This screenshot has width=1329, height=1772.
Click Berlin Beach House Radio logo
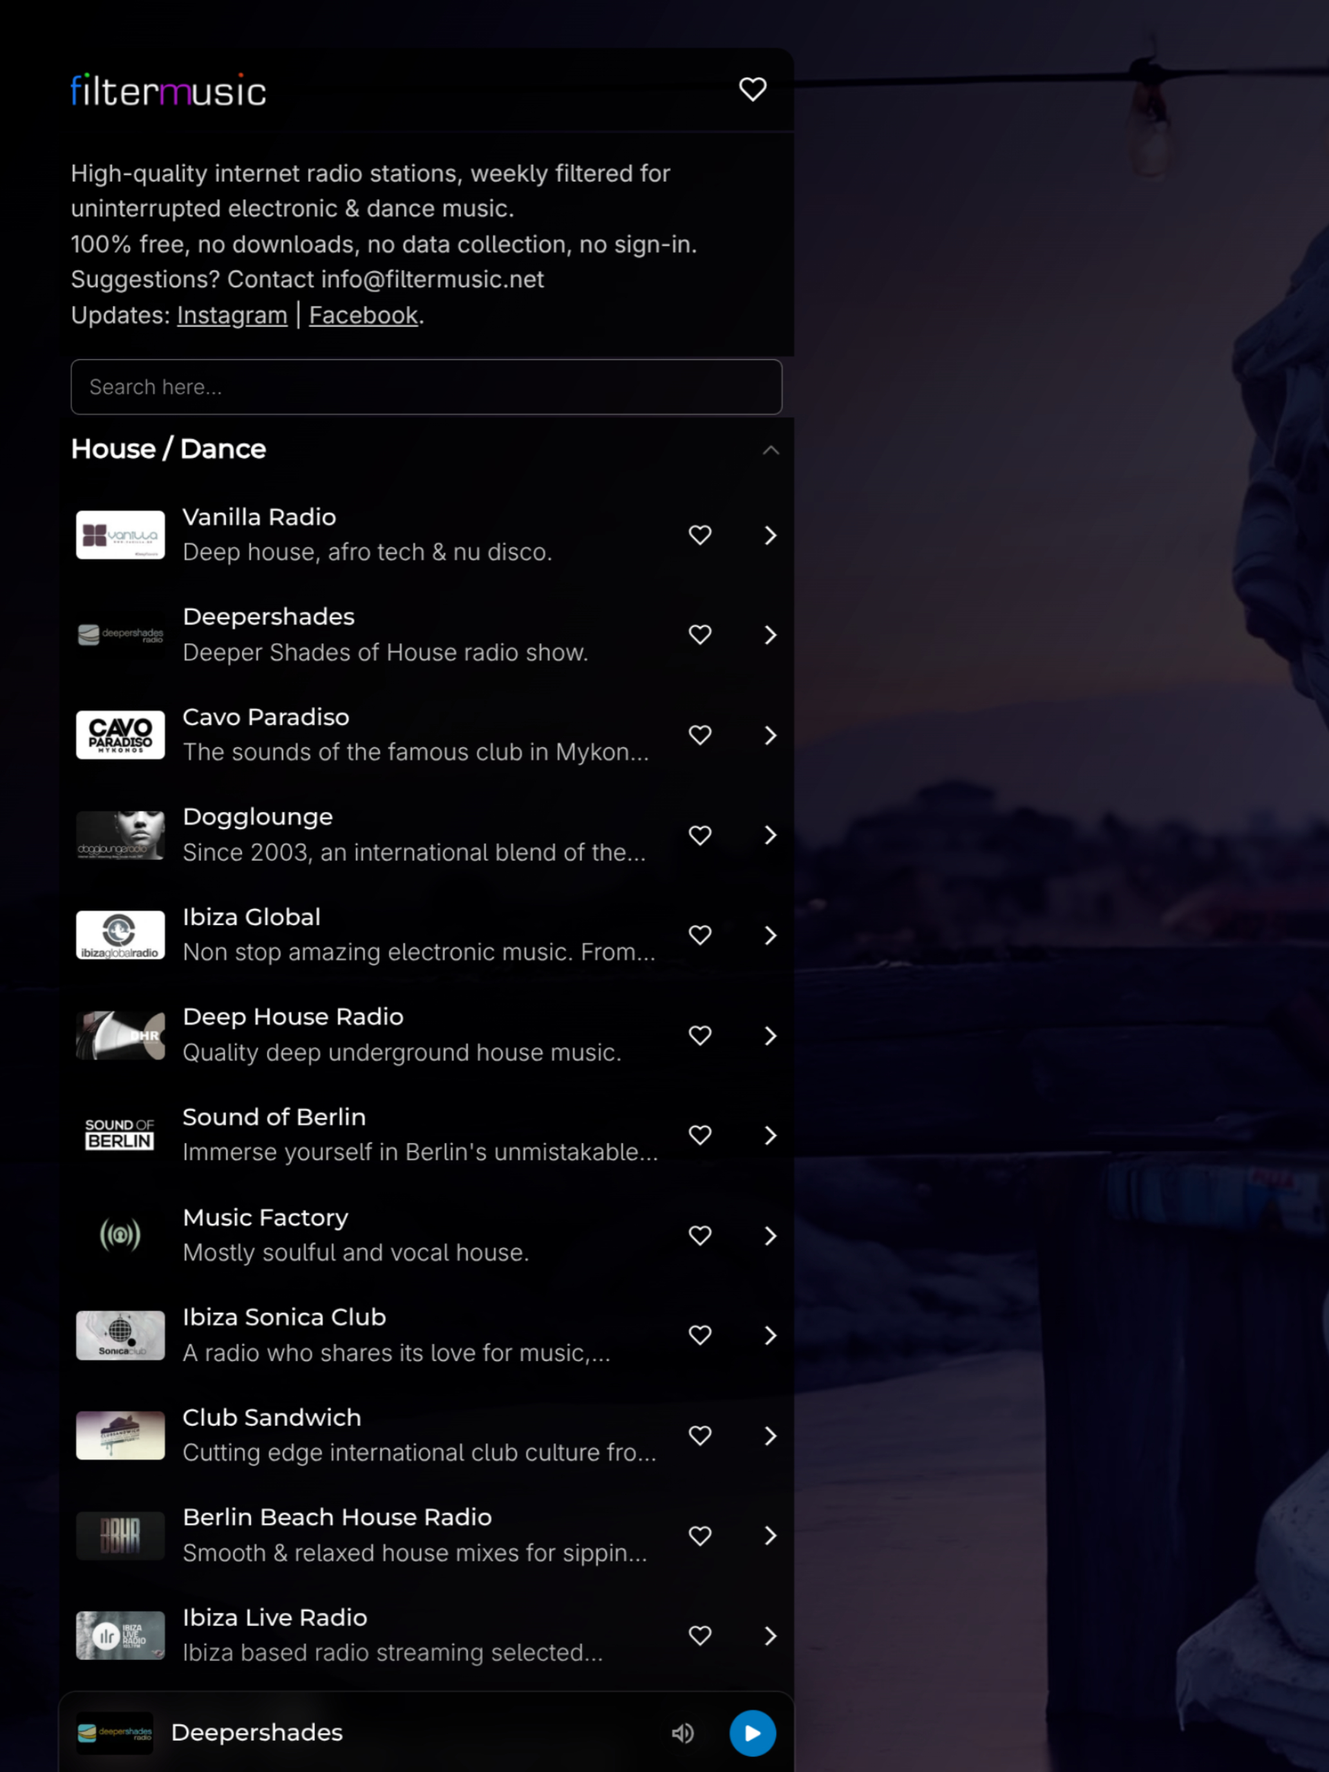(x=120, y=1536)
